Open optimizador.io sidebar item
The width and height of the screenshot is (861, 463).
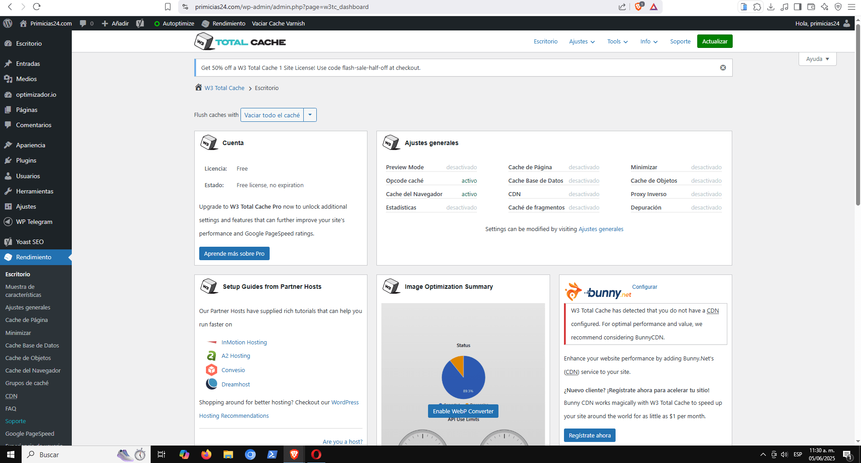click(36, 94)
